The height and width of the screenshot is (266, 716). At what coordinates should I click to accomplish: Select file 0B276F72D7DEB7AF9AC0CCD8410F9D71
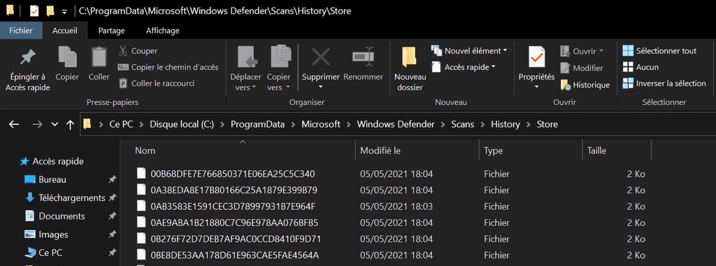pyautogui.click(x=236, y=239)
